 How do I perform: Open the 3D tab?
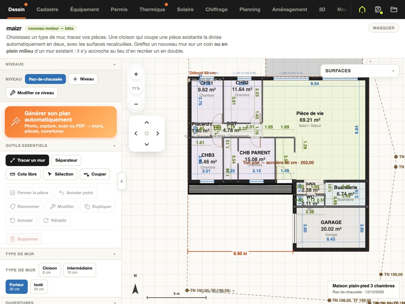[x=322, y=9]
